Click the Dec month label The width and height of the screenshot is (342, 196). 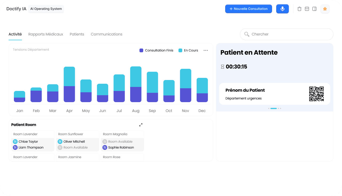click(202, 111)
